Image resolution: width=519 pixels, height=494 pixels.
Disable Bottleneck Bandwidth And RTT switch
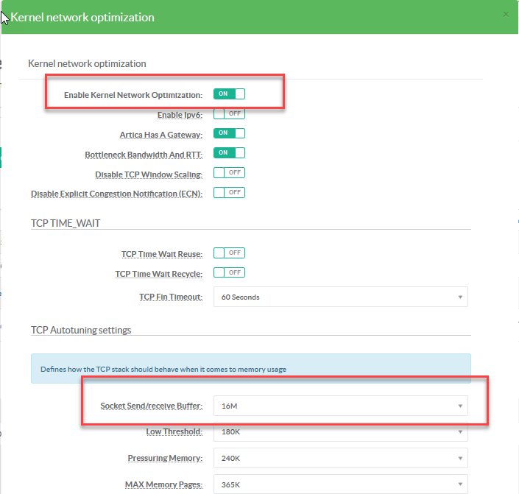[229, 153]
